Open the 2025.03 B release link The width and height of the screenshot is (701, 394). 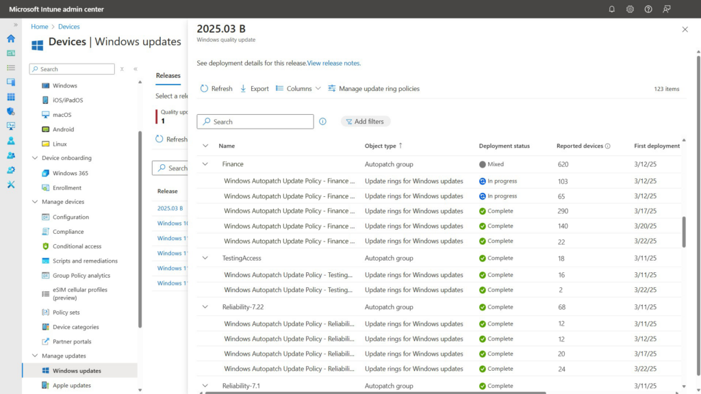coord(170,208)
